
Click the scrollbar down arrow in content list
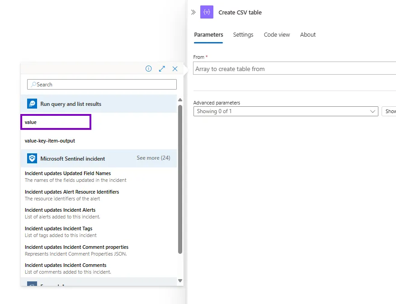[x=180, y=280]
